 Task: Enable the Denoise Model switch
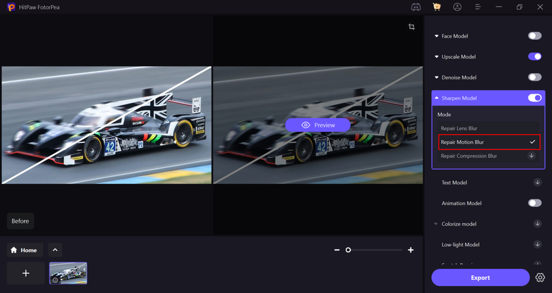point(534,77)
